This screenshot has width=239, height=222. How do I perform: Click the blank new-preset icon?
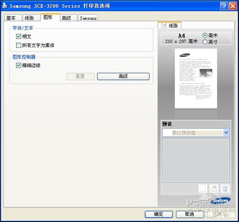[x=203, y=188]
